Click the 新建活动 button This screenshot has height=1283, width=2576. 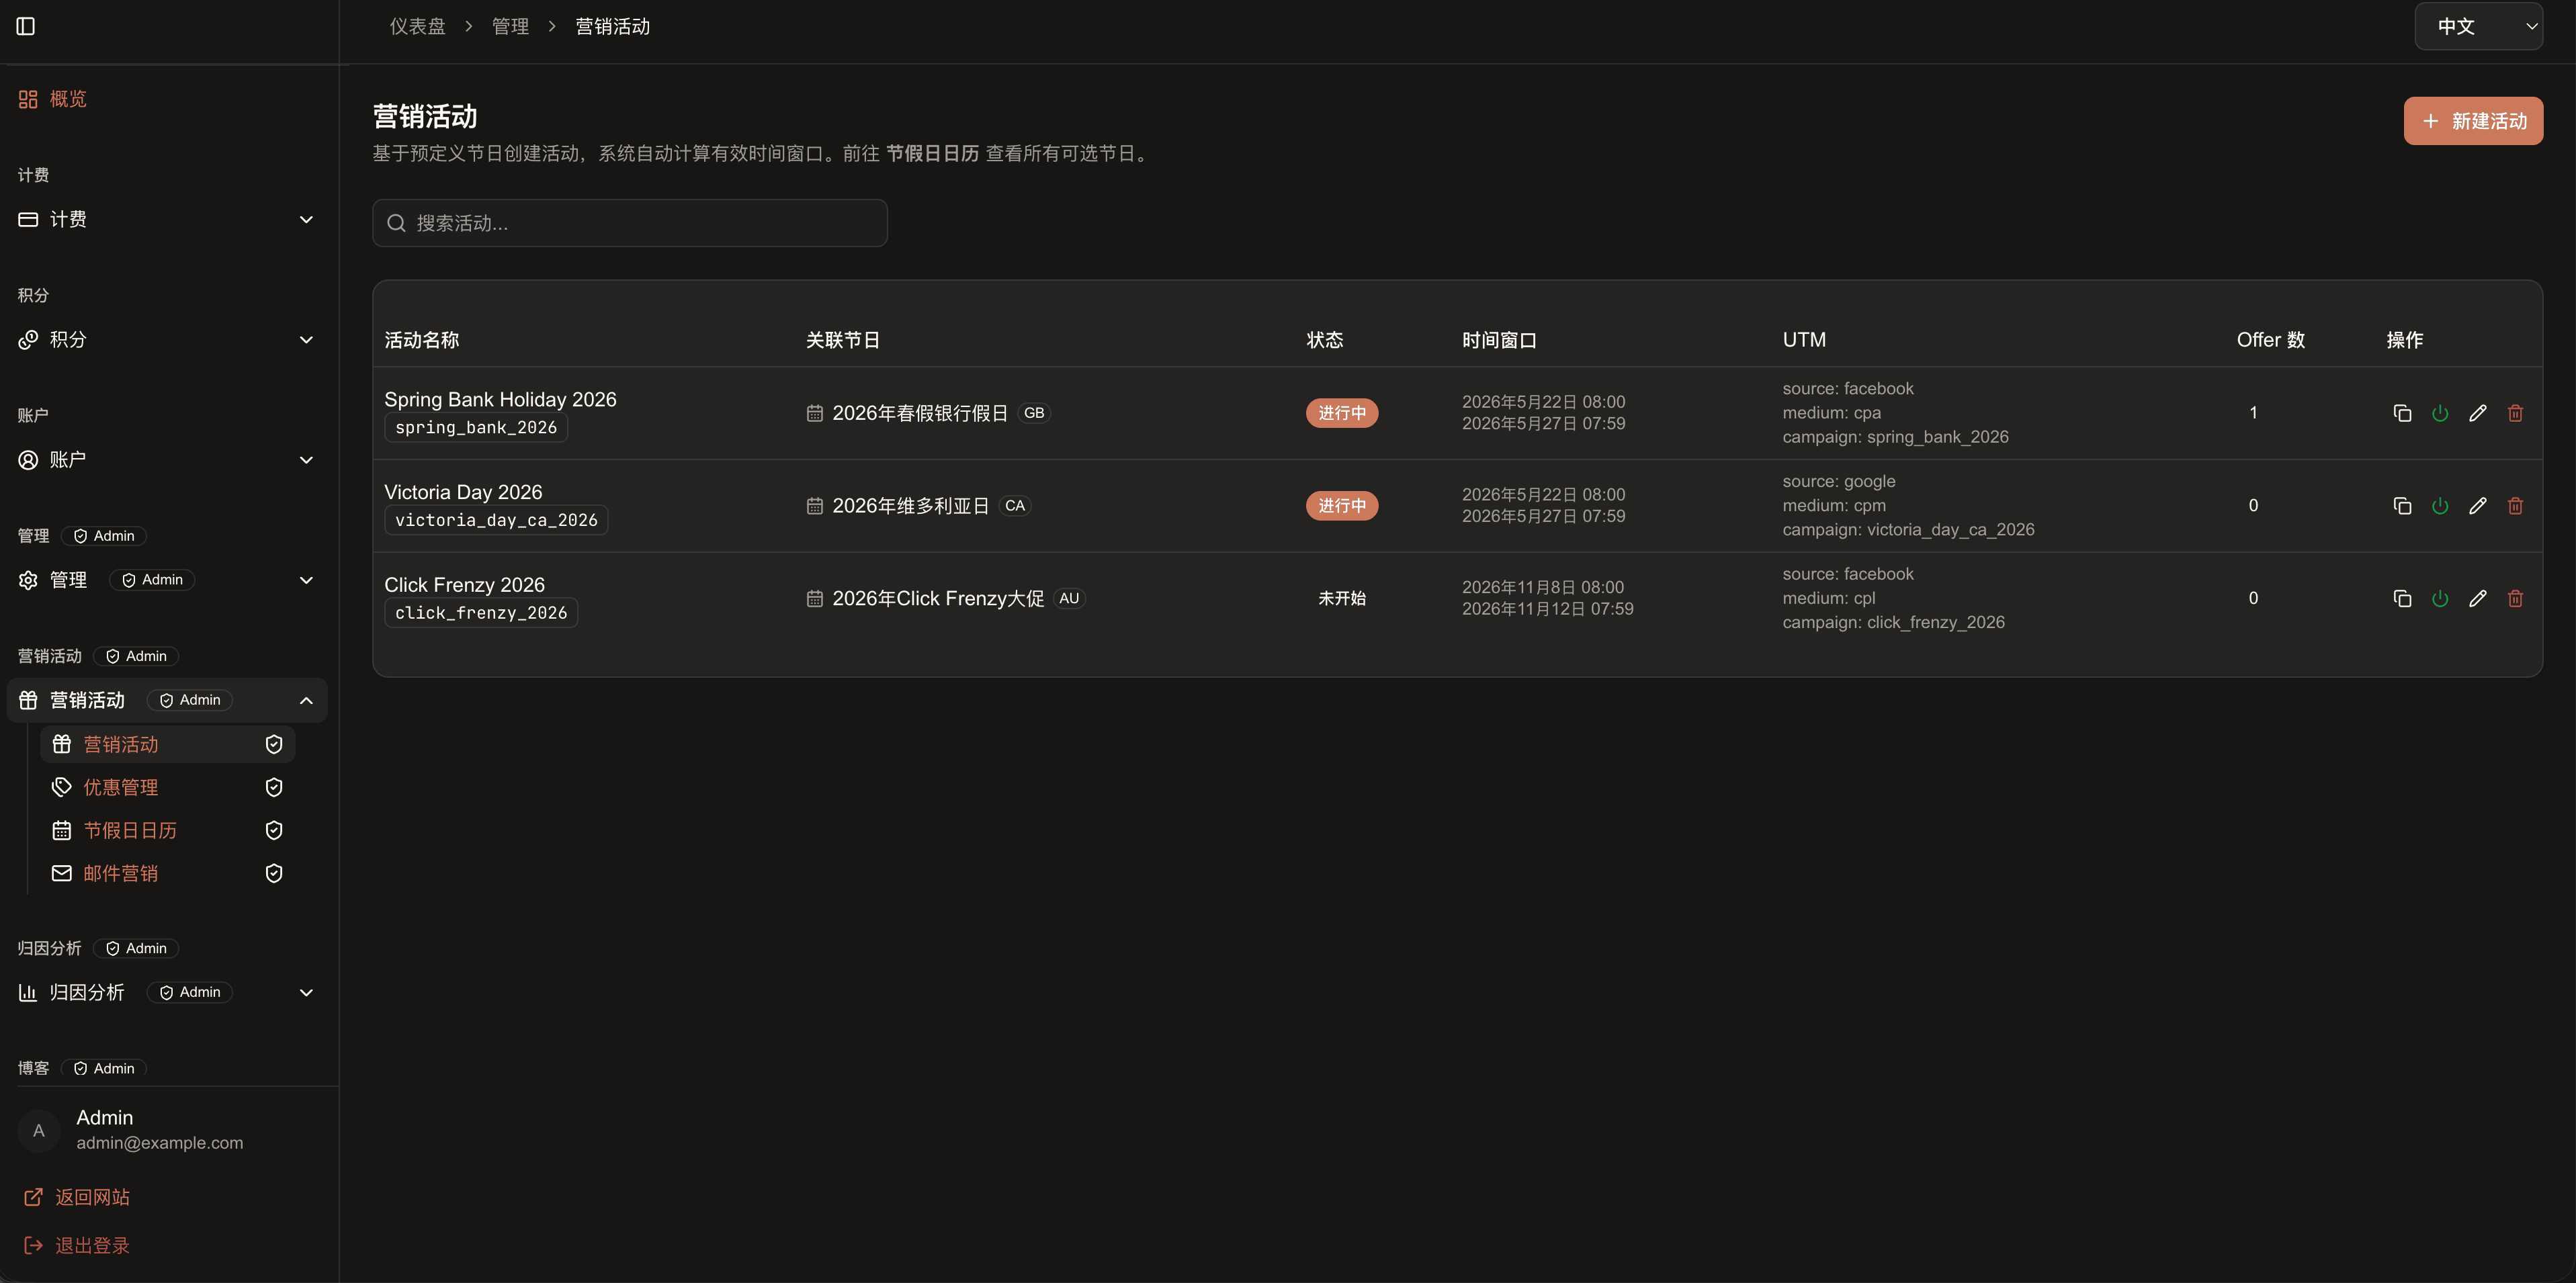(2473, 121)
